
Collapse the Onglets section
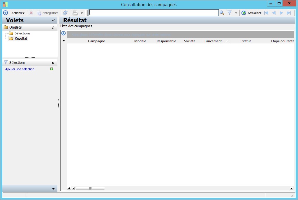53,28
